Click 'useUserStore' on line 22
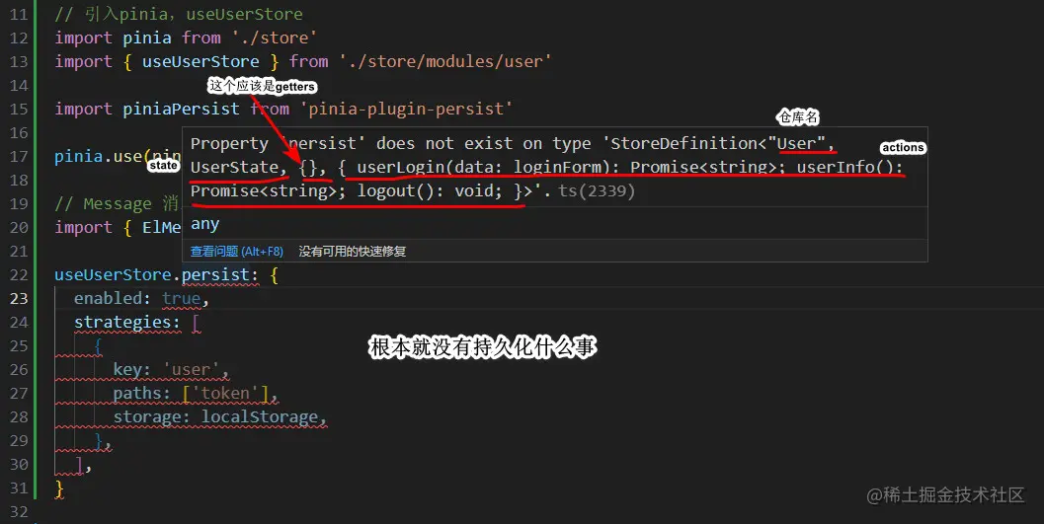 click(x=114, y=275)
